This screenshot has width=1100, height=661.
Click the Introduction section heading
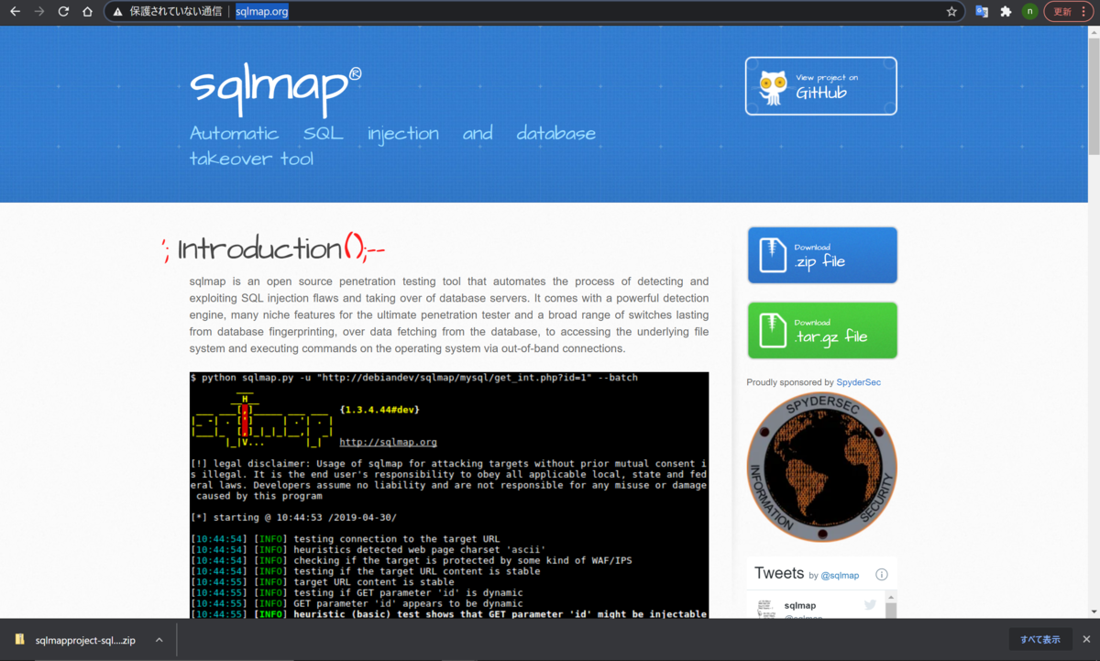click(x=272, y=248)
